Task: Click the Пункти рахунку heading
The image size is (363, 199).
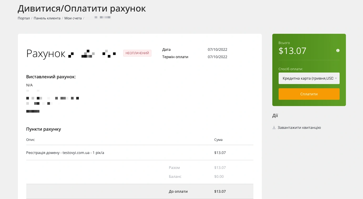Action: pos(44,129)
